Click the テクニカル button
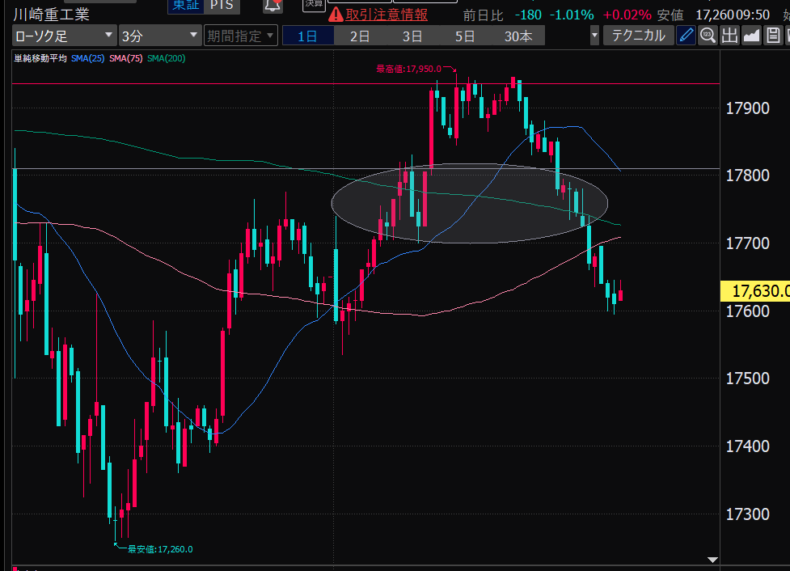Image resolution: width=790 pixels, height=571 pixels. [638, 36]
